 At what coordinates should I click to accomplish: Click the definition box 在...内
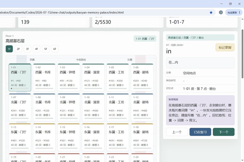[200, 63]
